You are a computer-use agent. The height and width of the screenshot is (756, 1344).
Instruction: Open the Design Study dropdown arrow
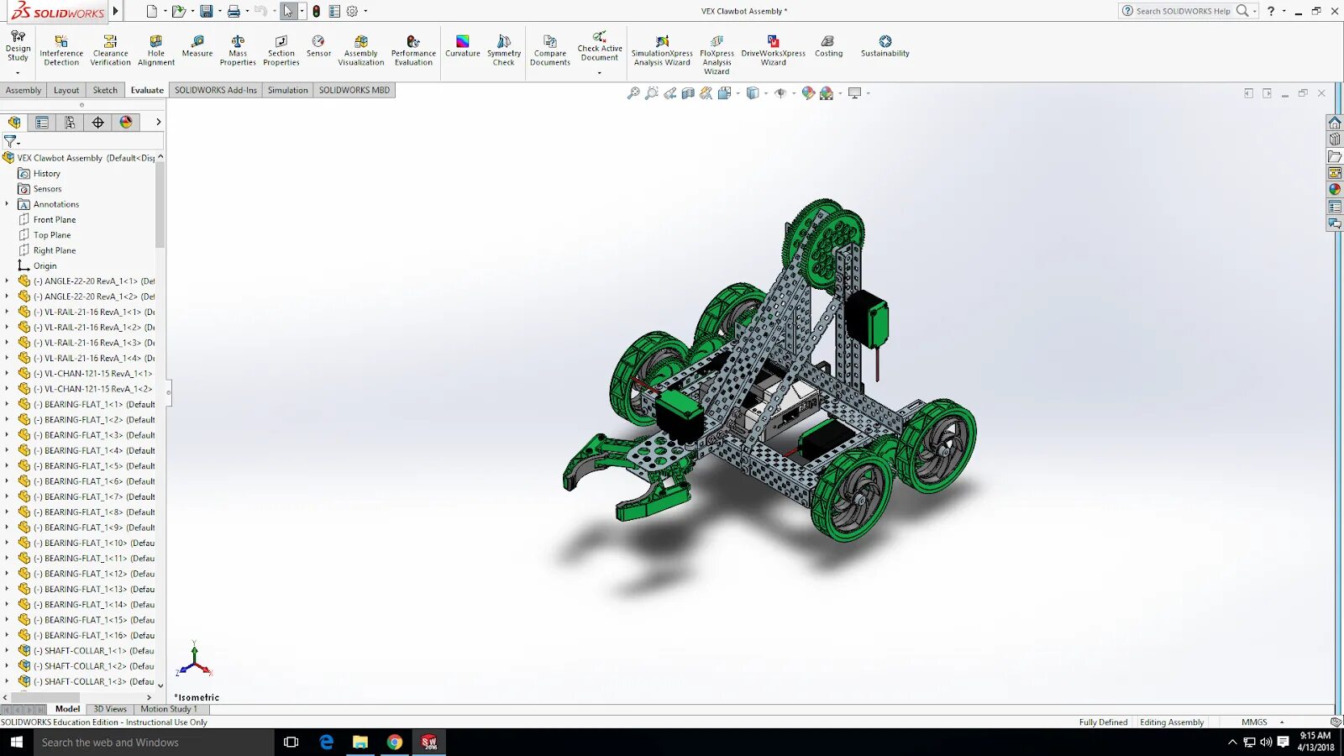(18, 73)
